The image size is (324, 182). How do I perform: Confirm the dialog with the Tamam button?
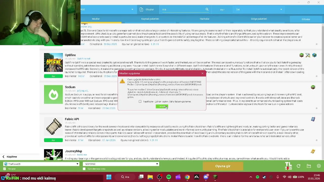(162, 106)
